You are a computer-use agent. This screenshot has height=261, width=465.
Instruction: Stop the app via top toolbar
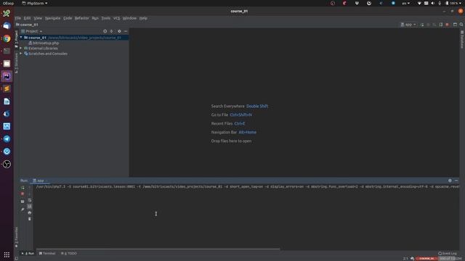(448, 25)
